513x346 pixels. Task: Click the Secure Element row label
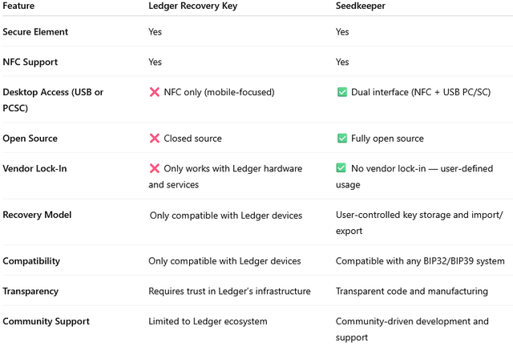[35, 32]
